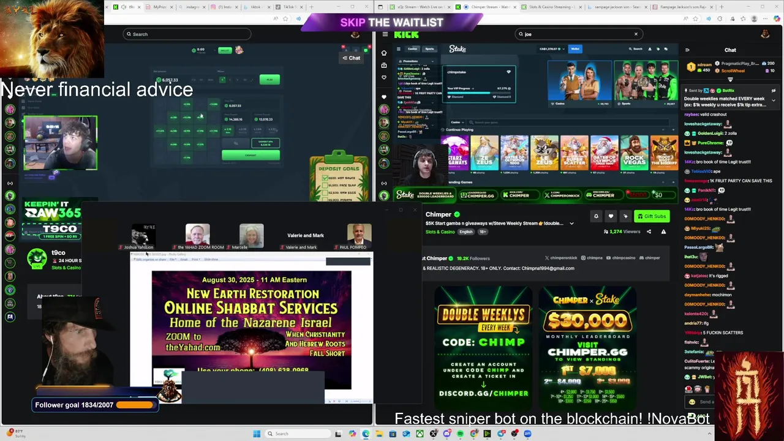Click the Windows Start button
The width and height of the screenshot is (784, 441).
click(256, 434)
